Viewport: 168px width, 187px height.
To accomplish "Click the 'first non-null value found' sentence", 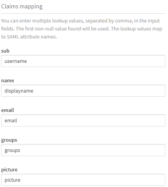I will click(x=63, y=29).
